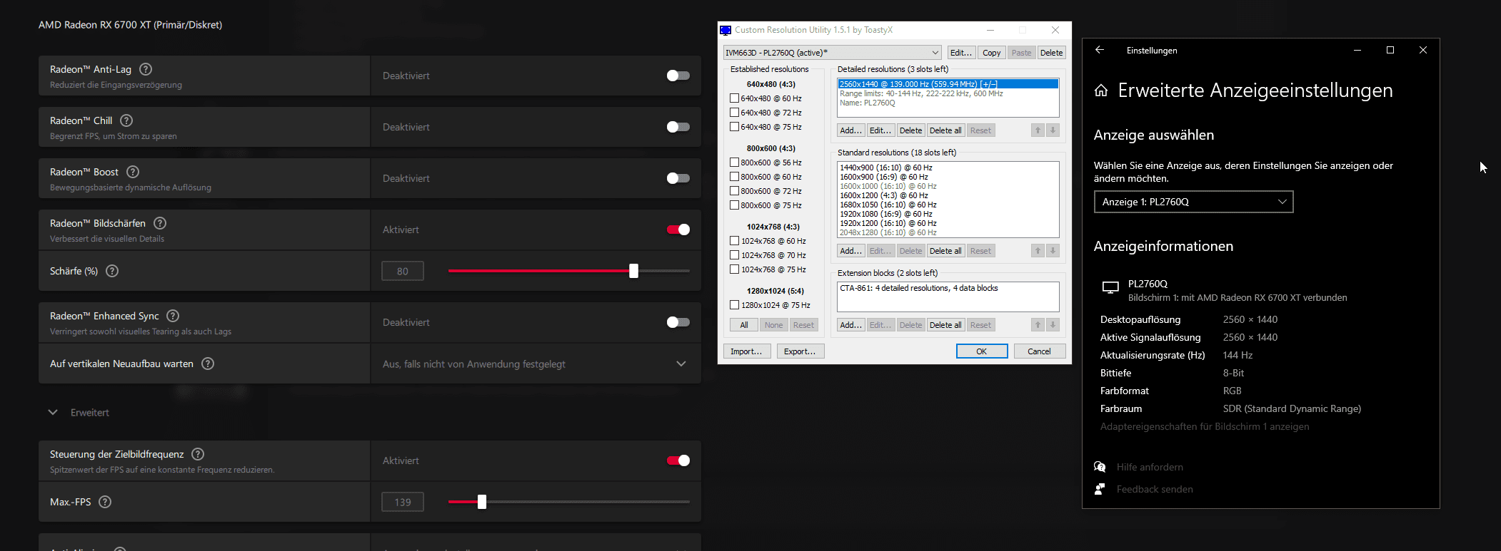Open help icon next to Schärfe (%)
The image size is (1501, 551).
[112, 271]
